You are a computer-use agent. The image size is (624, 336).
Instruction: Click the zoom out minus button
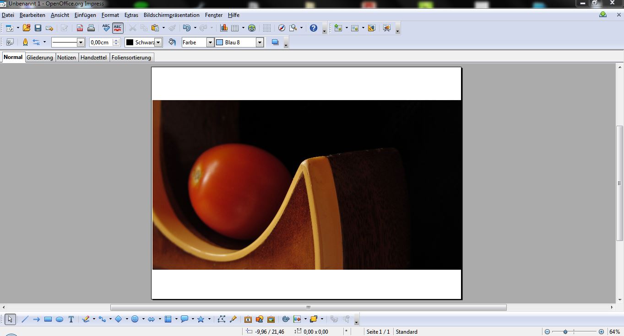[x=547, y=332]
